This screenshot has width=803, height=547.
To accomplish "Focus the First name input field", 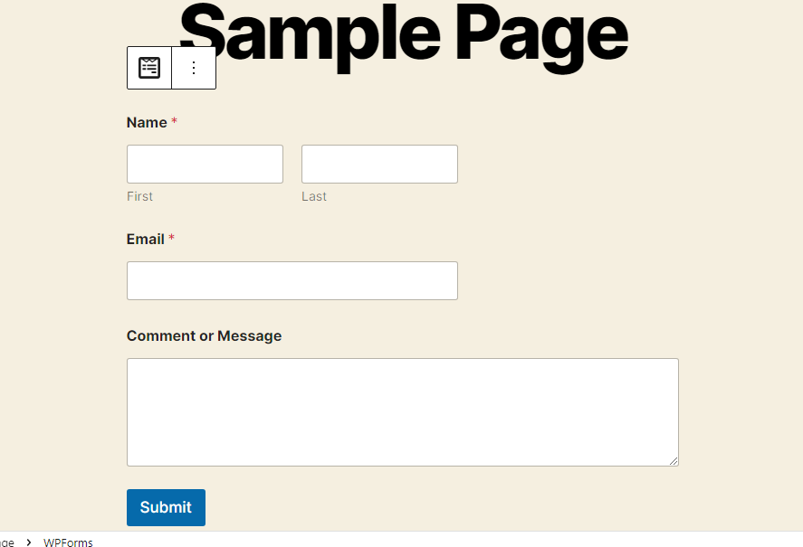I will click(205, 164).
